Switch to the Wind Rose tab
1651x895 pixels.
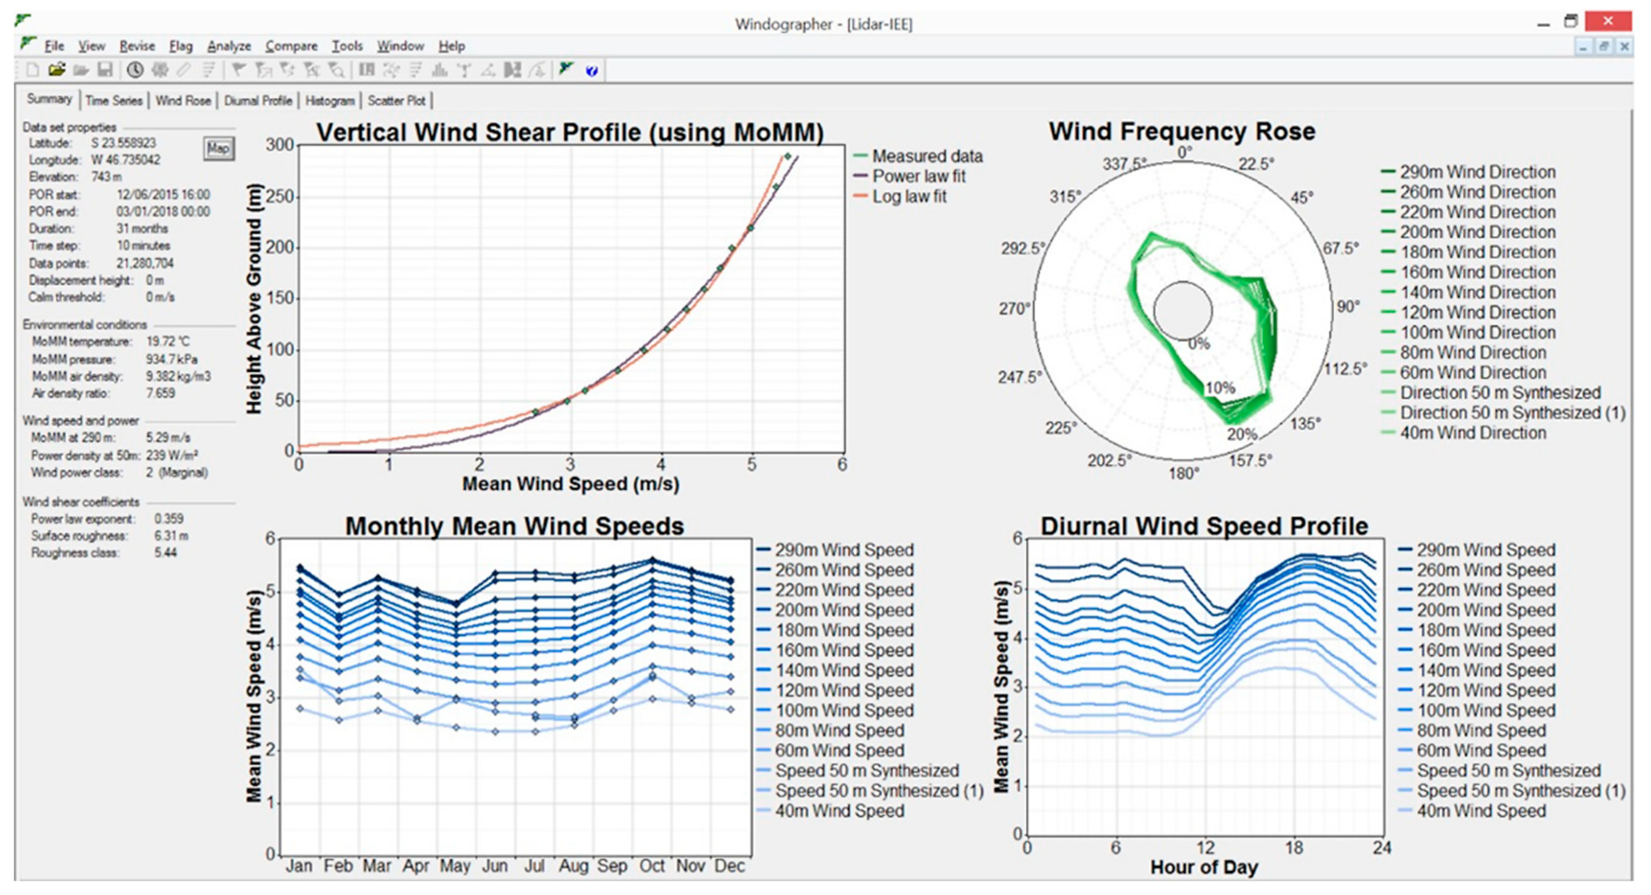coord(183,101)
